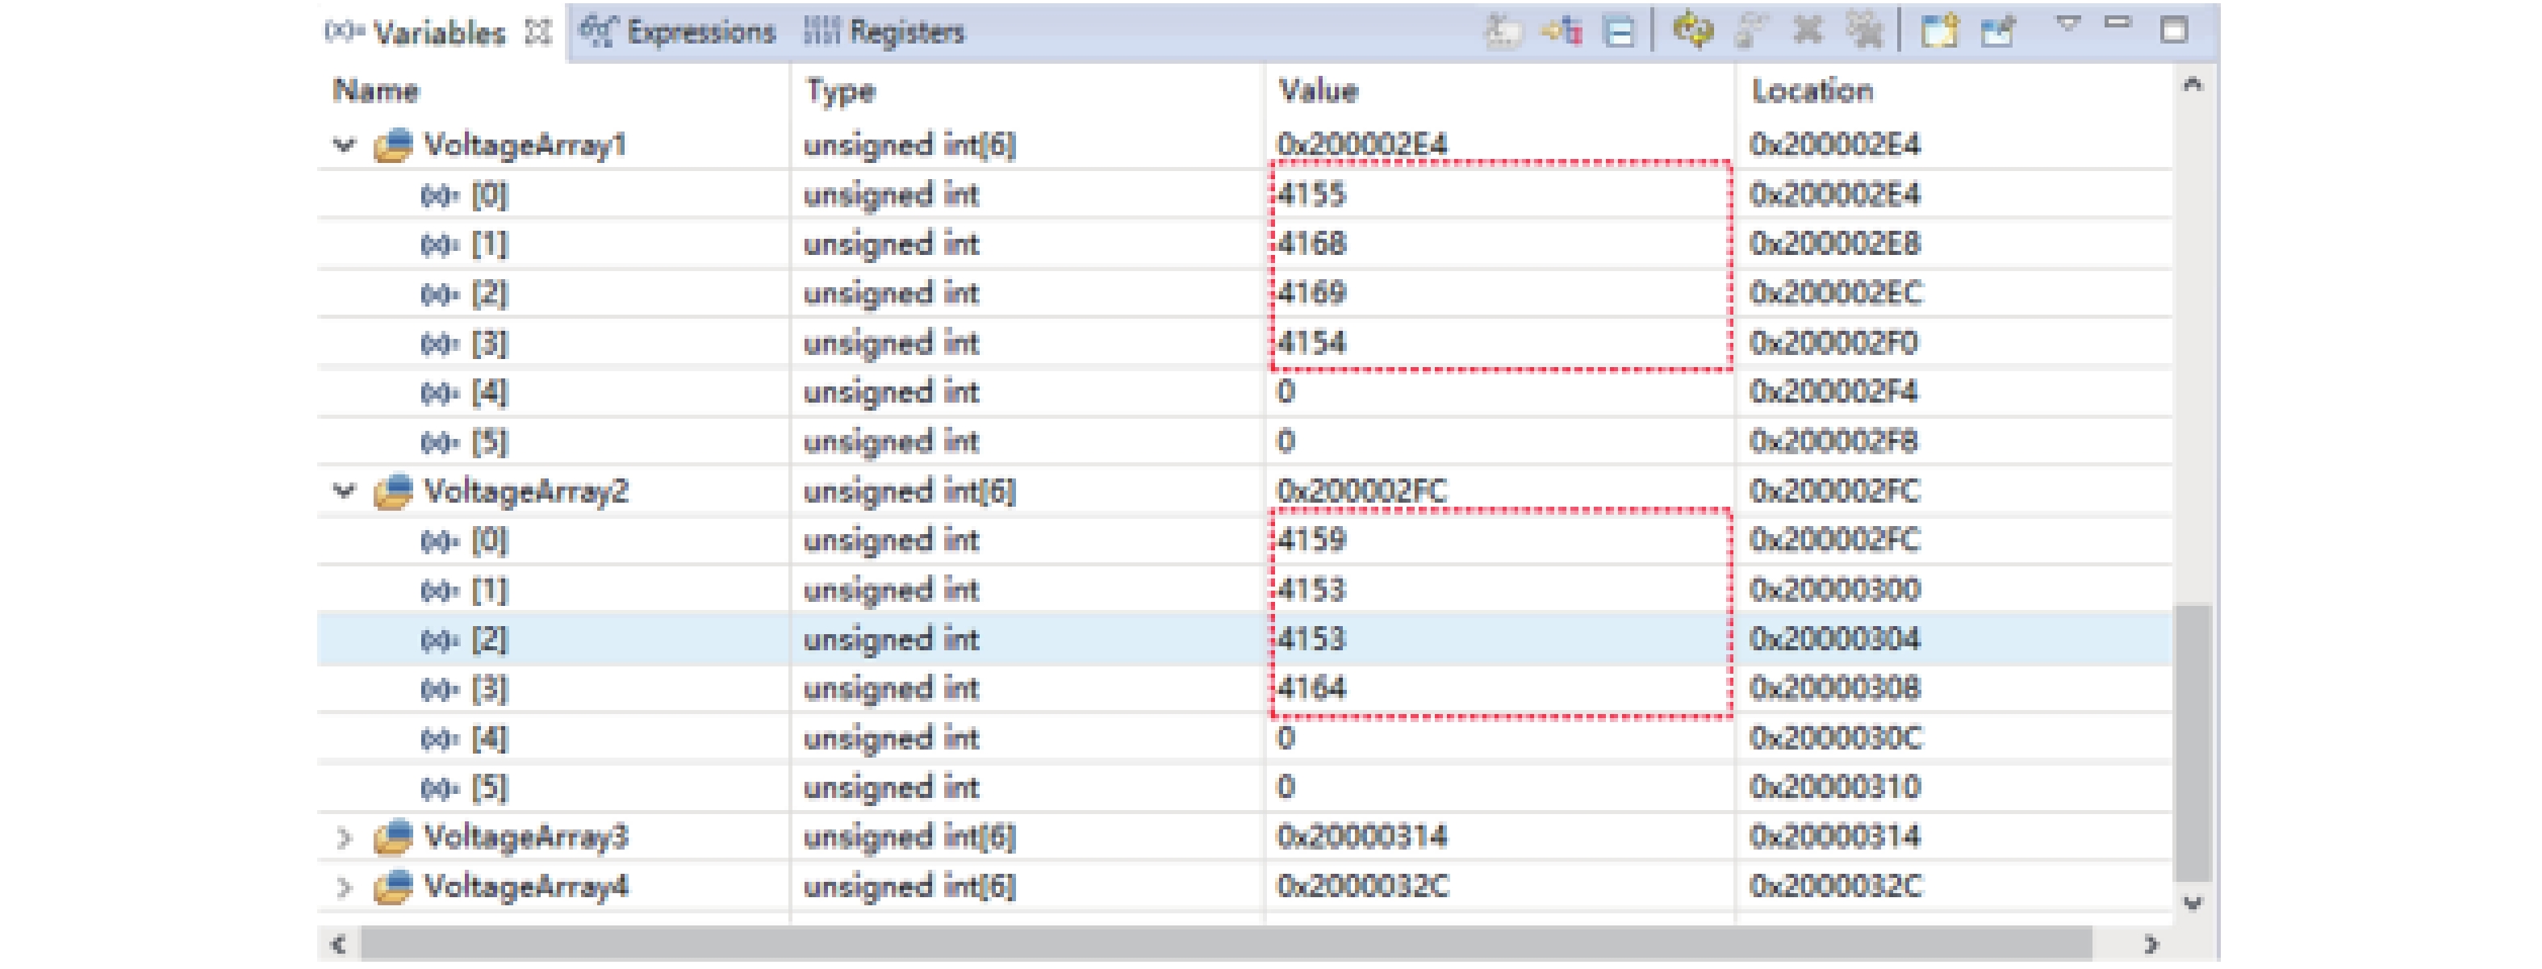This screenshot has width=2542, height=969.
Task: Click the Remove All Selected X icon
Action: pos(1807,31)
